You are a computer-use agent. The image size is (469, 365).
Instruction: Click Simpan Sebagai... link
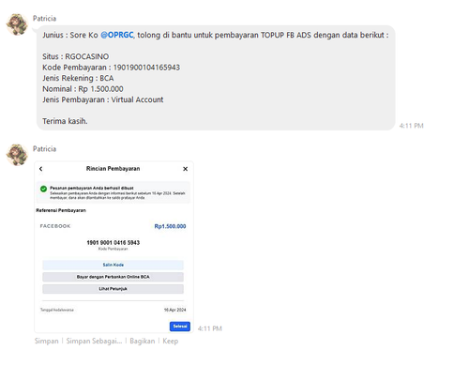[94, 341]
